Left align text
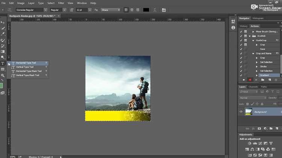 126,10
